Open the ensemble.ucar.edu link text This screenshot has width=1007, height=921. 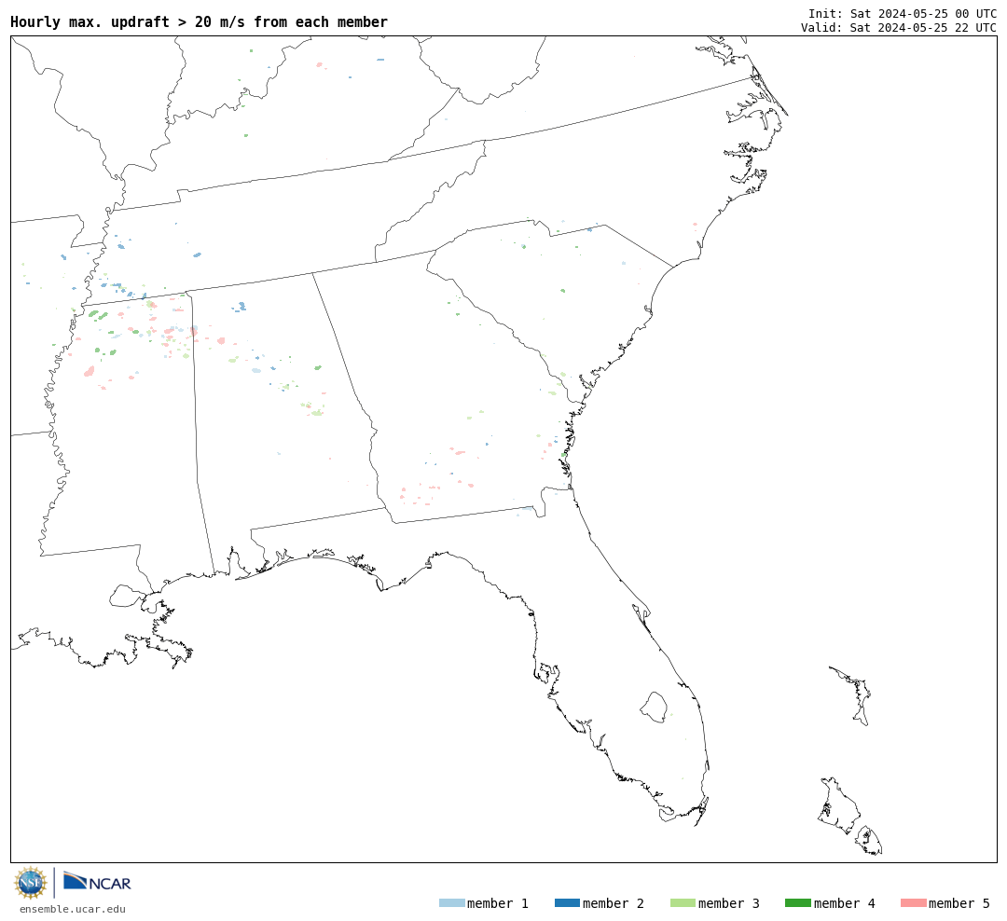point(73,909)
